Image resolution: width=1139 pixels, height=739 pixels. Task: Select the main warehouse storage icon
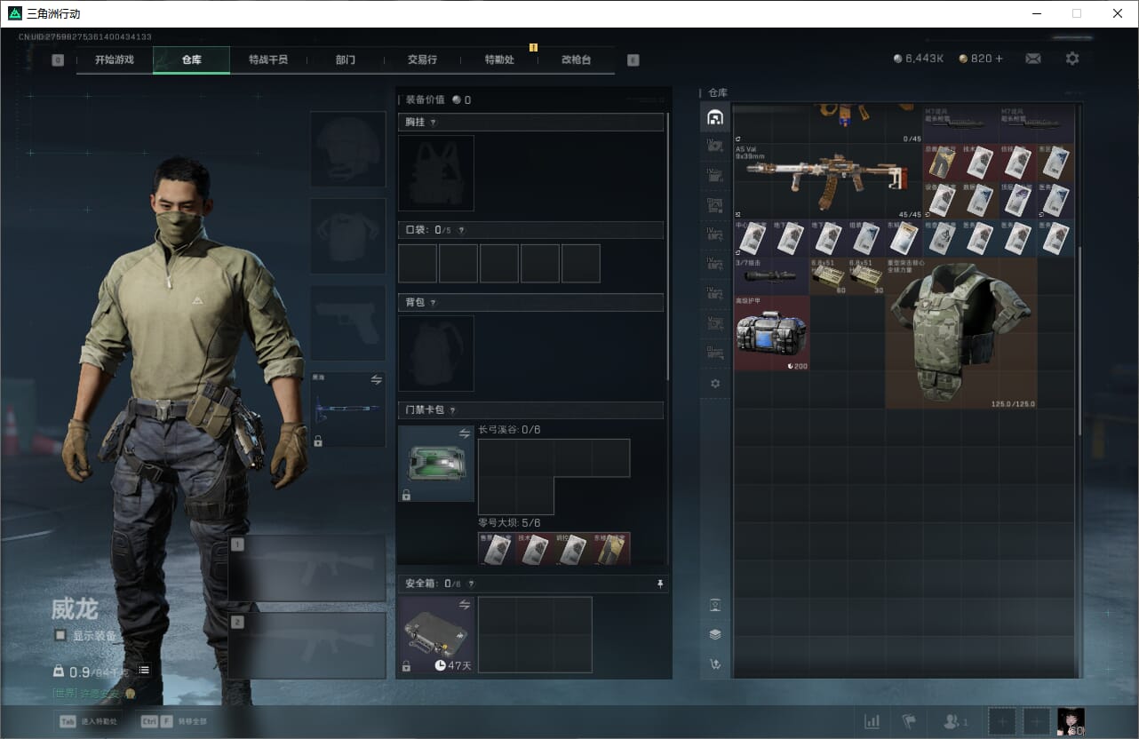[x=715, y=117]
